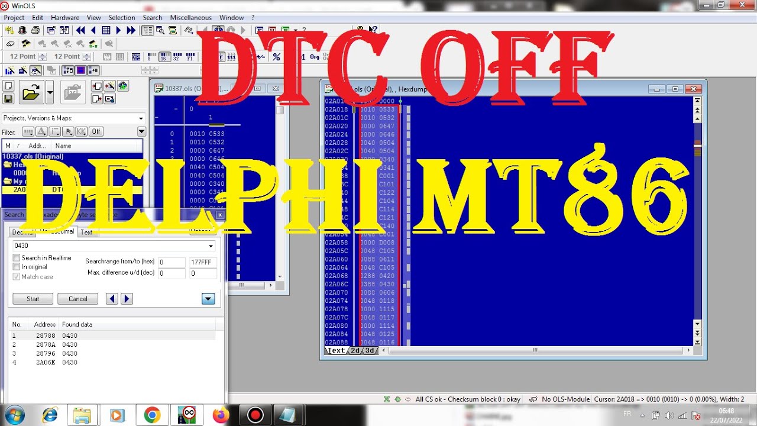
Task: Click the Org original values icon
Action: pyautogui.click(x=315, y=57)
